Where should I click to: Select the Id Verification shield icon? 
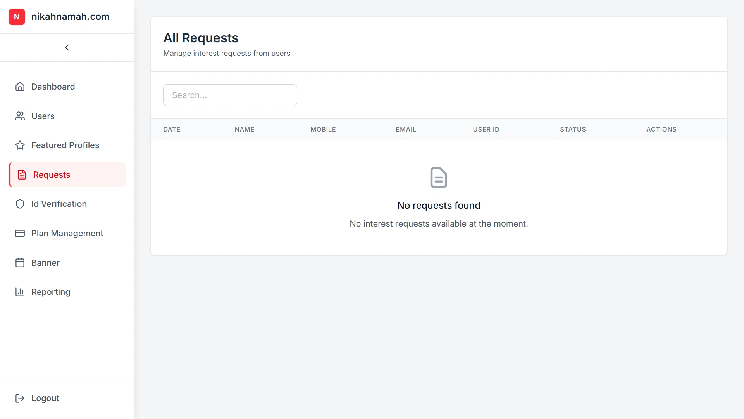pyautogui.click(x=20, y=204)
